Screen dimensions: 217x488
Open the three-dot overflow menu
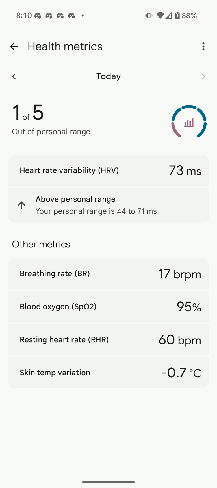tap(203, 46)
